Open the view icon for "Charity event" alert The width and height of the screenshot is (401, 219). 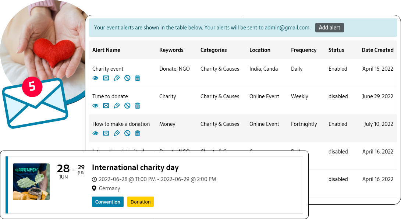point(95,78)
